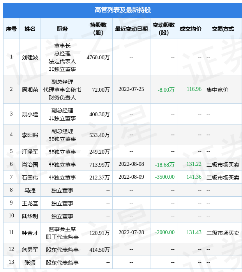This screenshot has height=272, width=242.
Task: Select the 姓名 column header
Action: click(x=30, y=29)
